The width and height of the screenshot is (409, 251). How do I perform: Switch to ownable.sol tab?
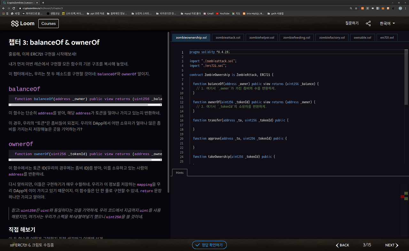pos(362,37)
